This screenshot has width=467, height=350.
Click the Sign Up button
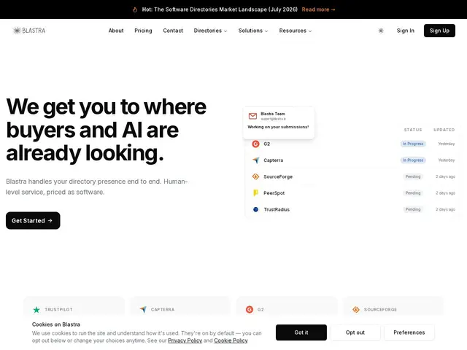pyautogui.click(x=439, y=31)
